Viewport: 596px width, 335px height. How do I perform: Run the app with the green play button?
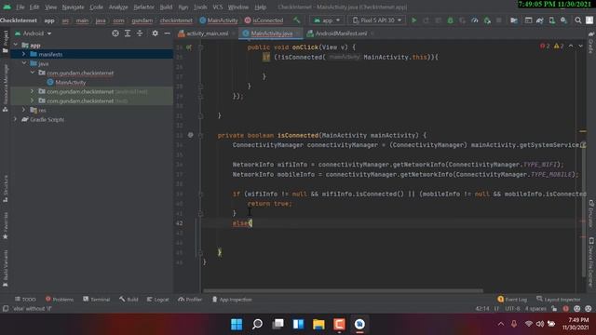[x=413, y=20]
